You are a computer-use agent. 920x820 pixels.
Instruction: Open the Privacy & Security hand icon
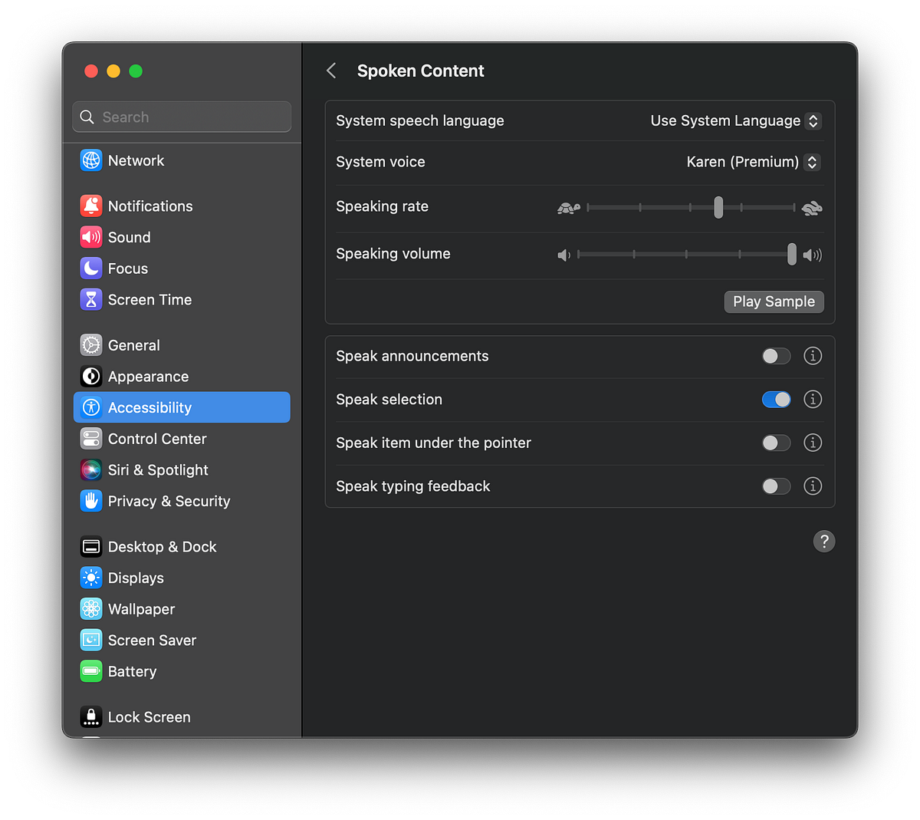coord(91,501)
